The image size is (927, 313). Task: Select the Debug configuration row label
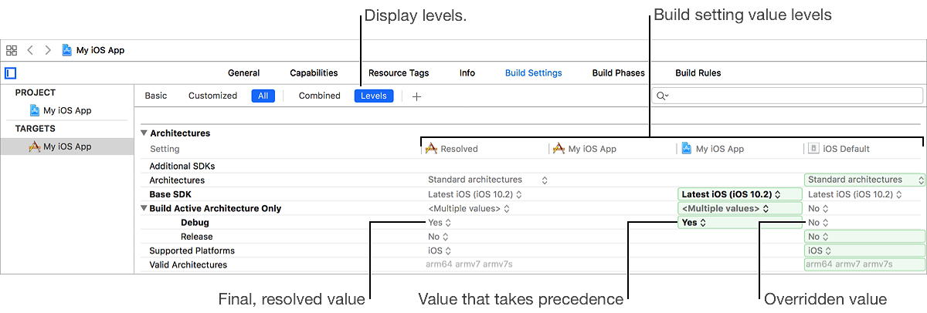click(195, 222)
